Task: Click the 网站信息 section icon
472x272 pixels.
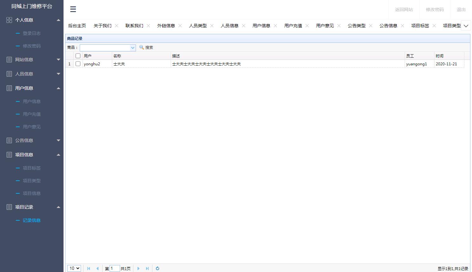Action: (9, 60)
